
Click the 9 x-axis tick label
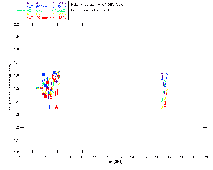pos(70,157)
